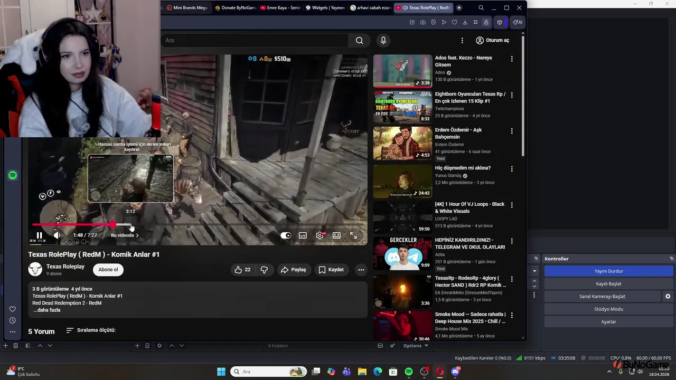Expand the 'Bu videoda' chapters chevron
The width and height of the screenshot is (676, 380).
(x=137, y=235)
